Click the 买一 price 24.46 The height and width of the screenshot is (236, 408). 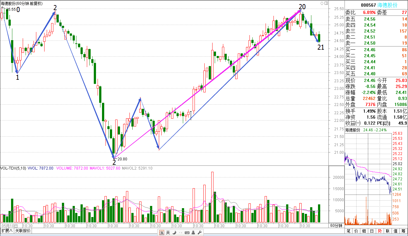click(369, 50)
